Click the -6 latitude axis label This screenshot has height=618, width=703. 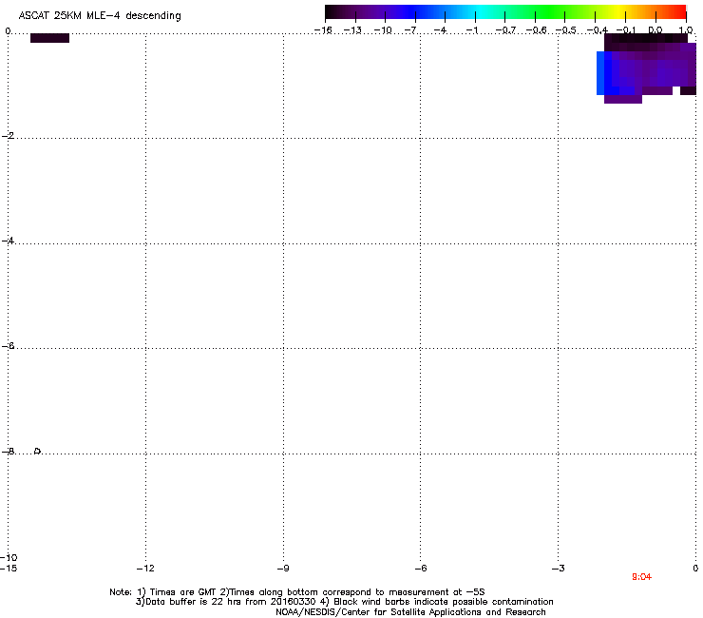pyautogui.click(x=8, y=346)
